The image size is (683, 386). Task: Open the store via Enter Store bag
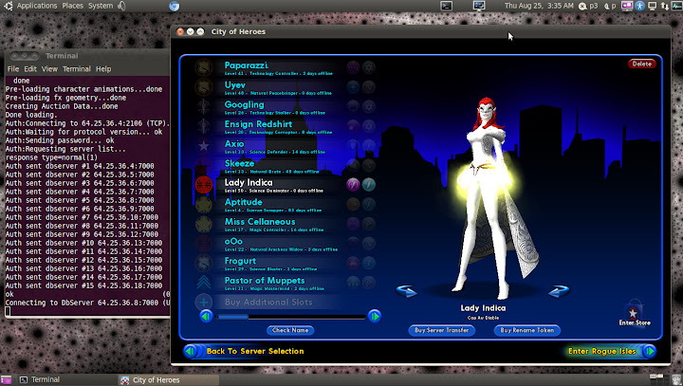coord(635,313)
